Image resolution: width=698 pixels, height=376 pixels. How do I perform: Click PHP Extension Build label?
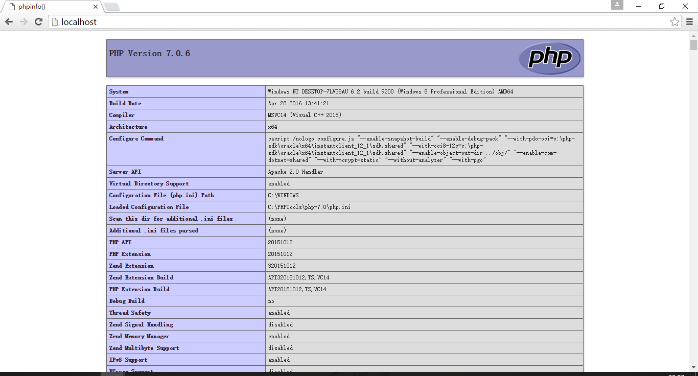(x=139, y=289)
